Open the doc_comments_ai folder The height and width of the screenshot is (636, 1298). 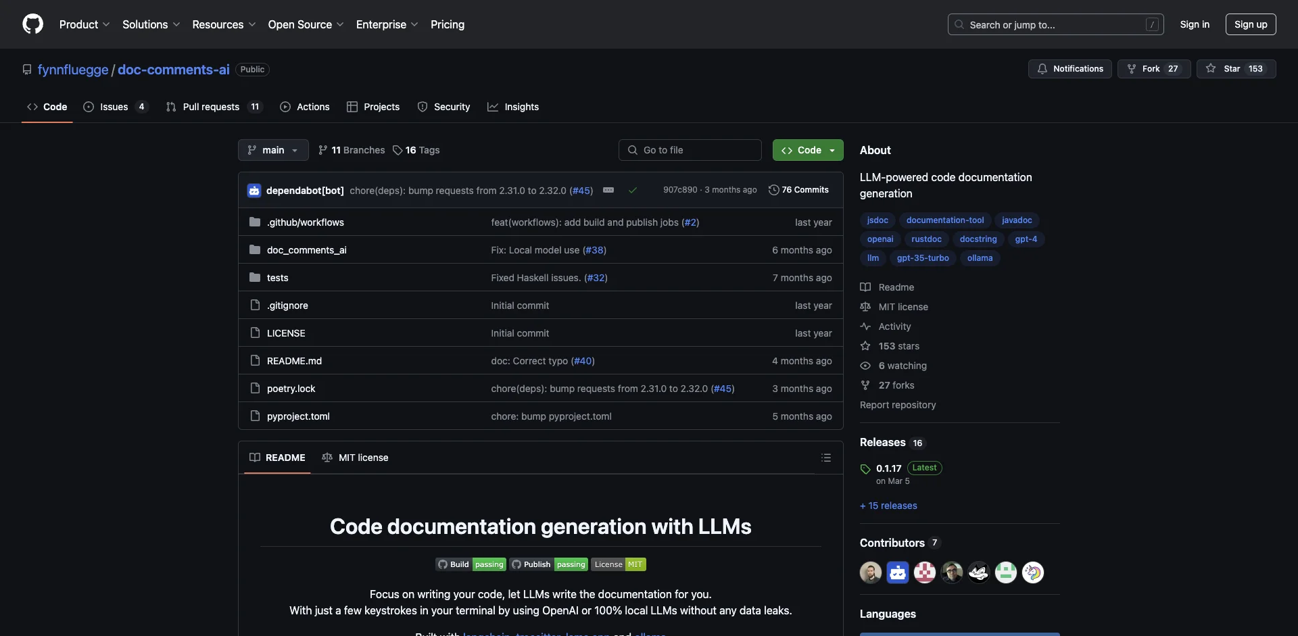click(x=307, y=250)
